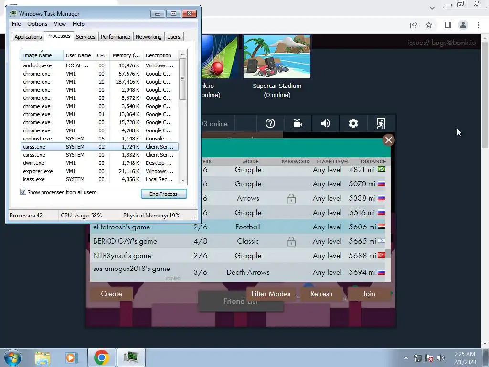Toggle the Chrome side panel icon
Image resolution: width=489 pixels, height=367 pixels.
[x=448, y=25]
